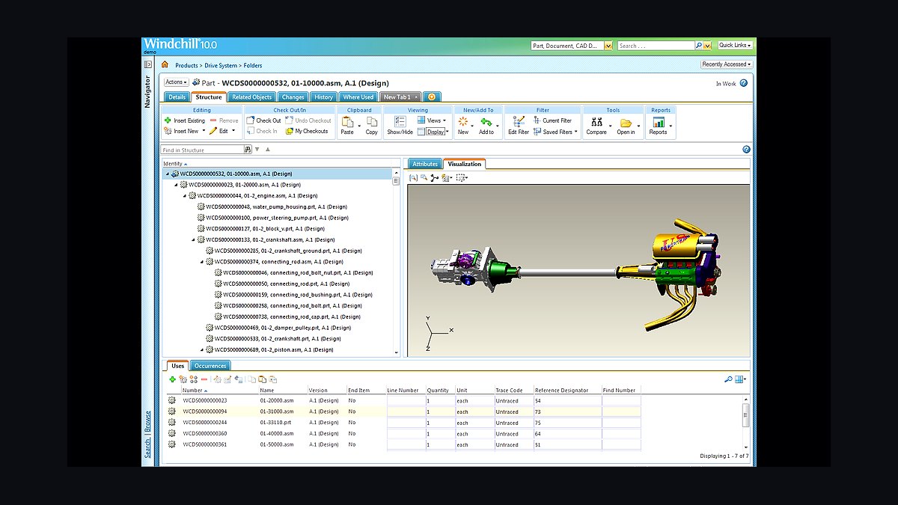Collapse the 01-2_engine.asm tree node

click(x=185, y=195)
